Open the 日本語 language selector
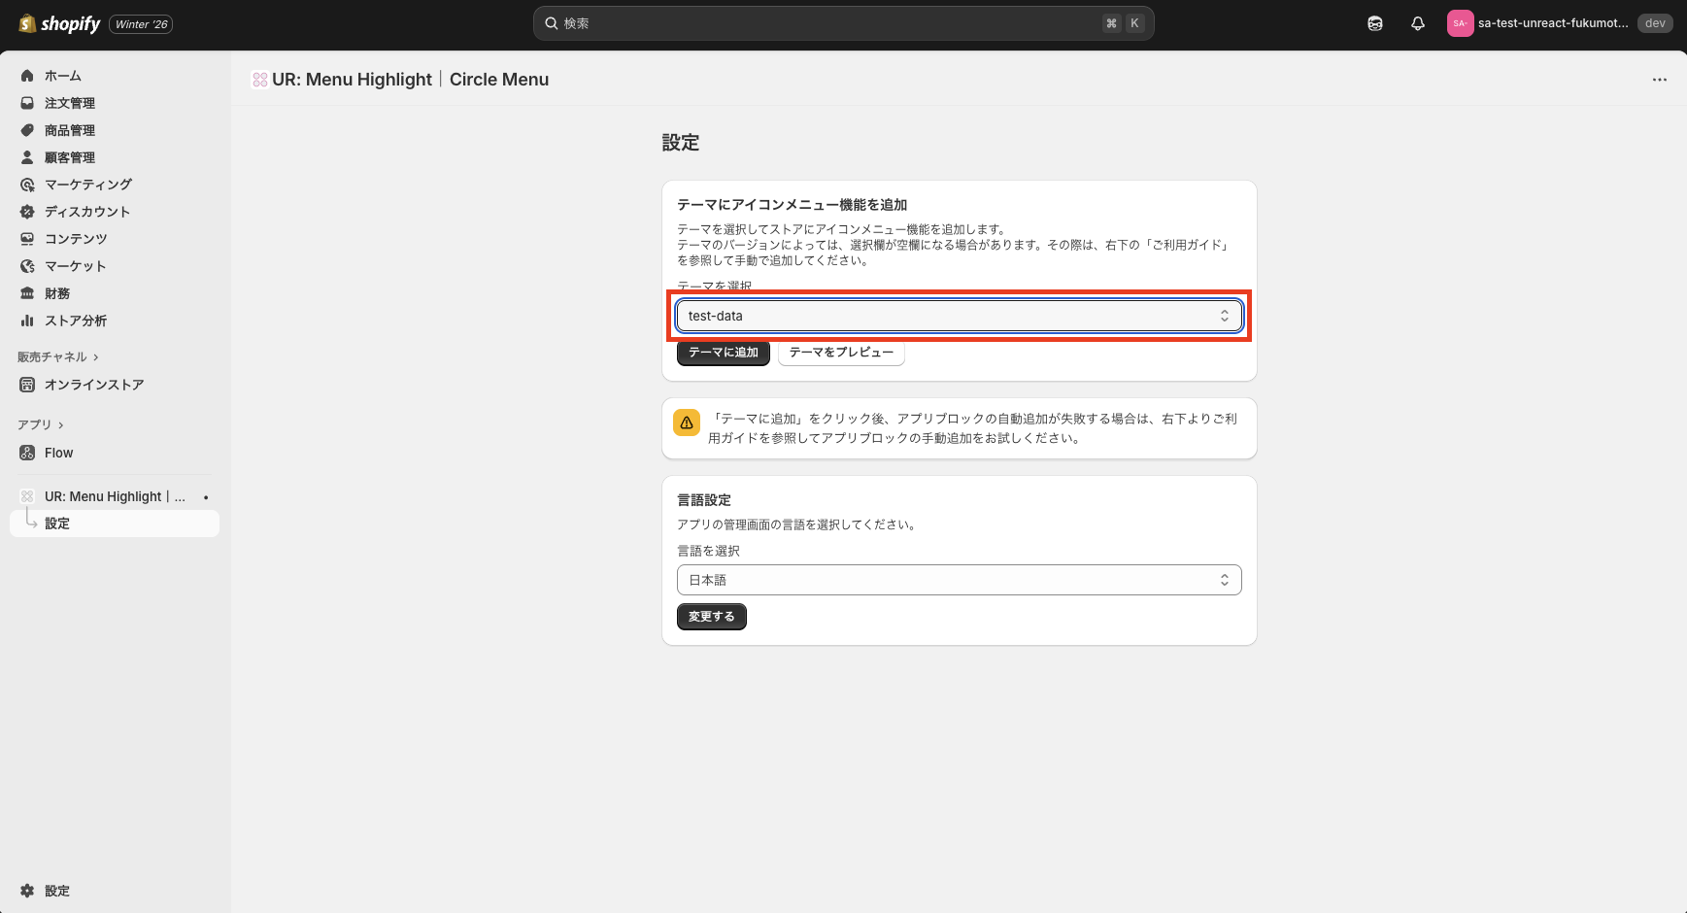The image size is (1687, 913). tap(959, 580)
